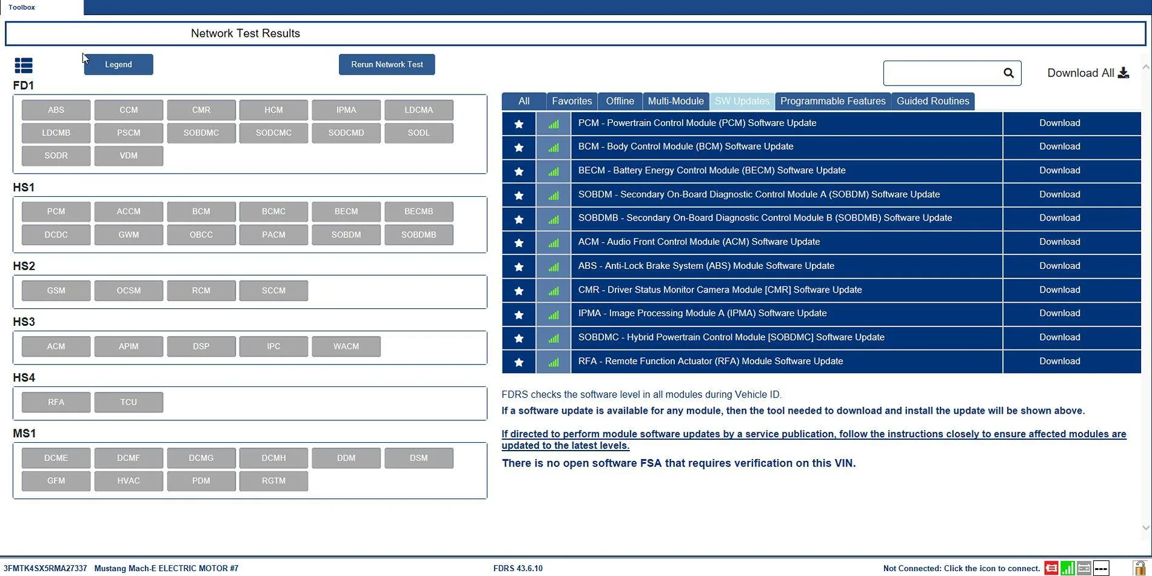Click the scrollbar down arrow

pos(1145,528)
